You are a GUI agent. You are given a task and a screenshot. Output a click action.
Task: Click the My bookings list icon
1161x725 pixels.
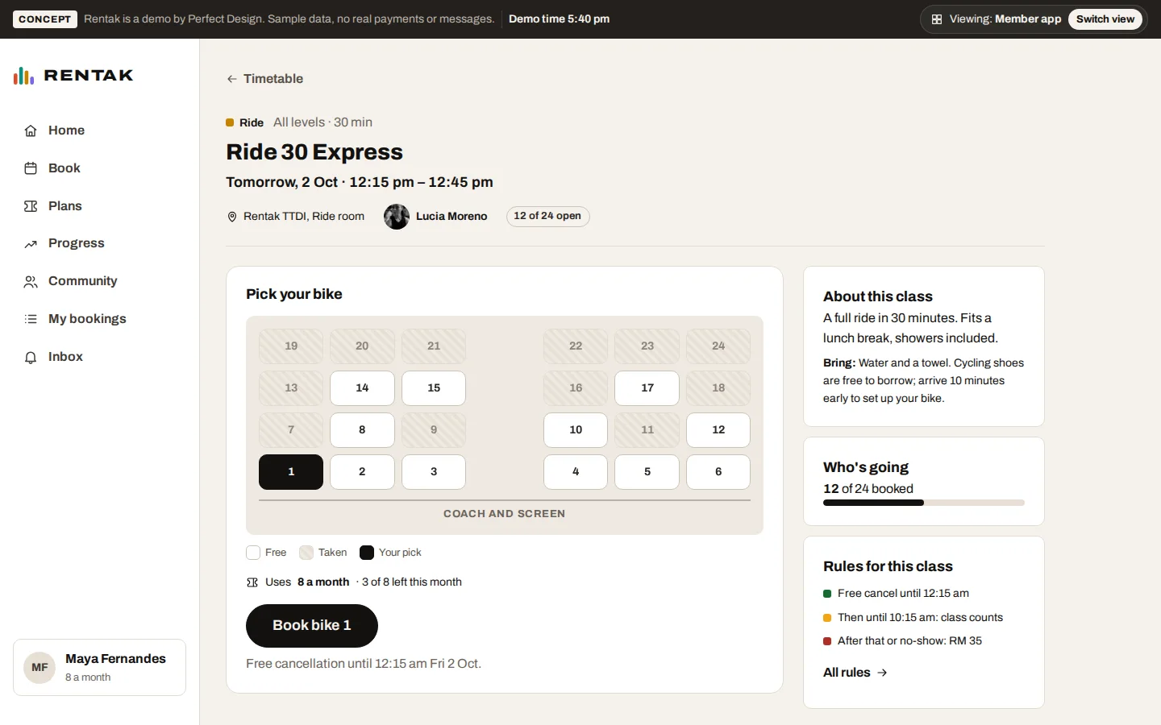coord(31,319)
